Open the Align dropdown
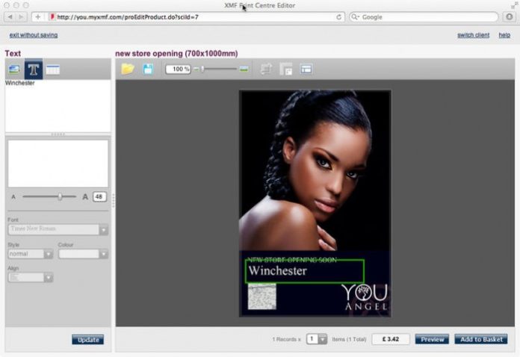Viewport: 520px width, 357px height. point(49,278)
